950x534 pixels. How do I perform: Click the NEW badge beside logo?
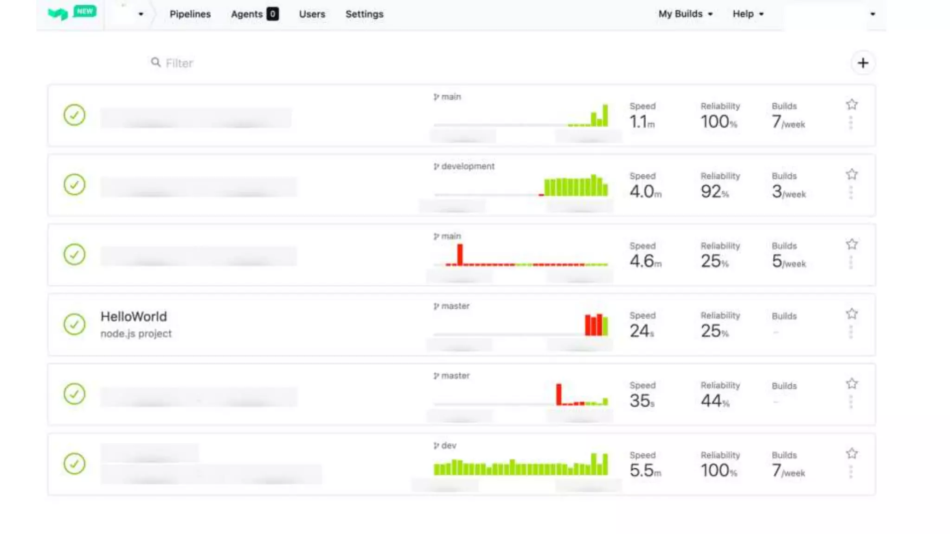click(x=85, y=11)
